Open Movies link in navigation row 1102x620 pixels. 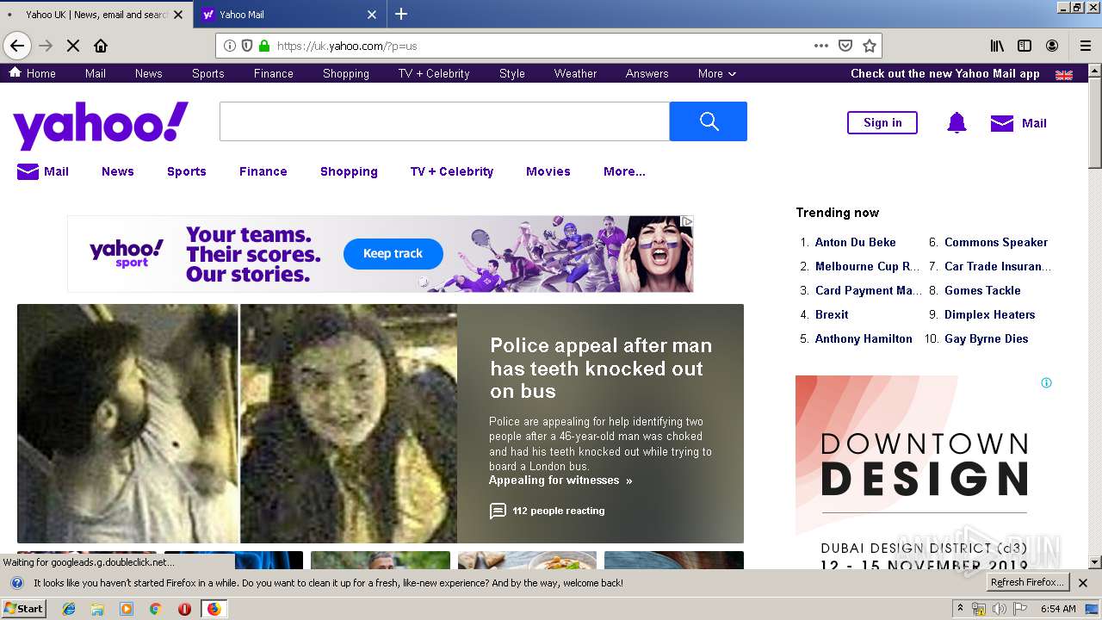[548, 171]
